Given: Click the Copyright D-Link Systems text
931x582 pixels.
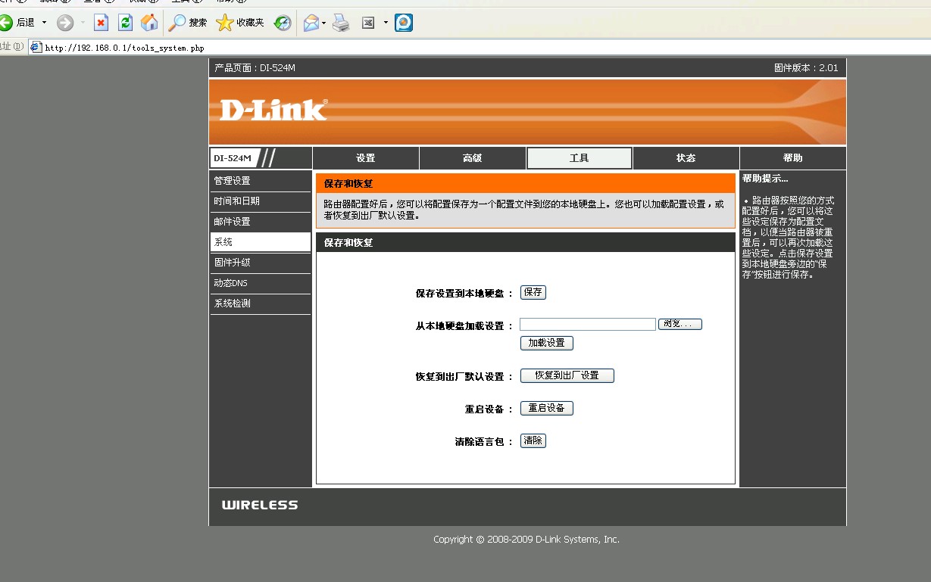Looking at the screenshot, I should (526, 540).
